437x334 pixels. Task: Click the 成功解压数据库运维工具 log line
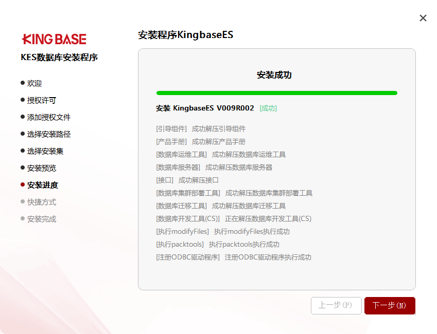249,155
